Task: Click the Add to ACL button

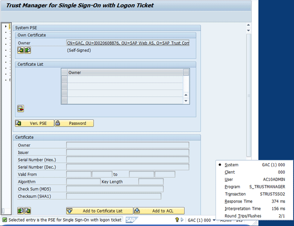Action: point(159,211)
